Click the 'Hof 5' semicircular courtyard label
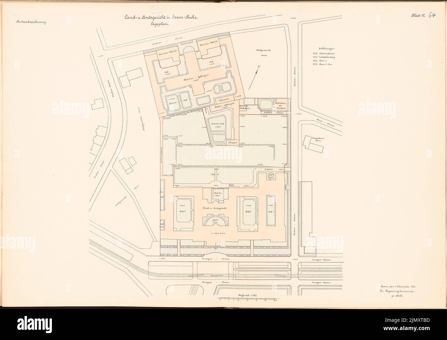Viewport: 447px width, 340px height. [215, 219]
